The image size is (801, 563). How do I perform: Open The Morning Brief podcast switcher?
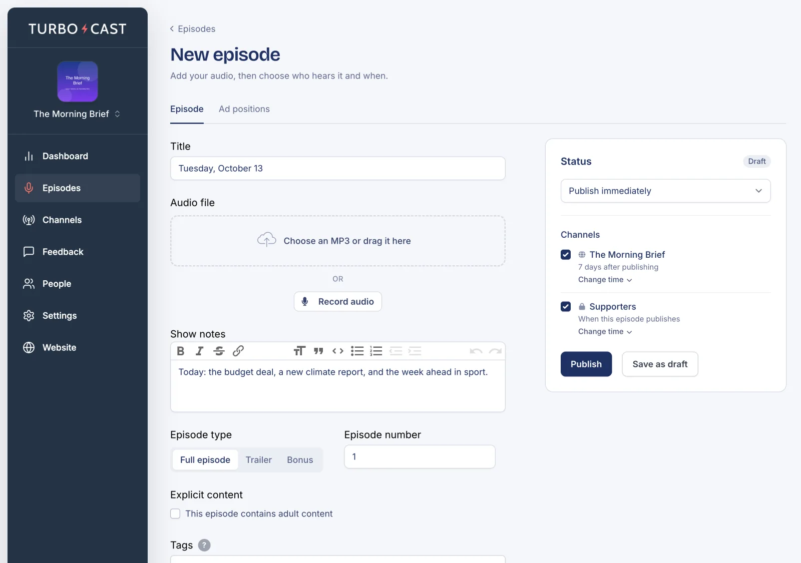pos(77,114)
